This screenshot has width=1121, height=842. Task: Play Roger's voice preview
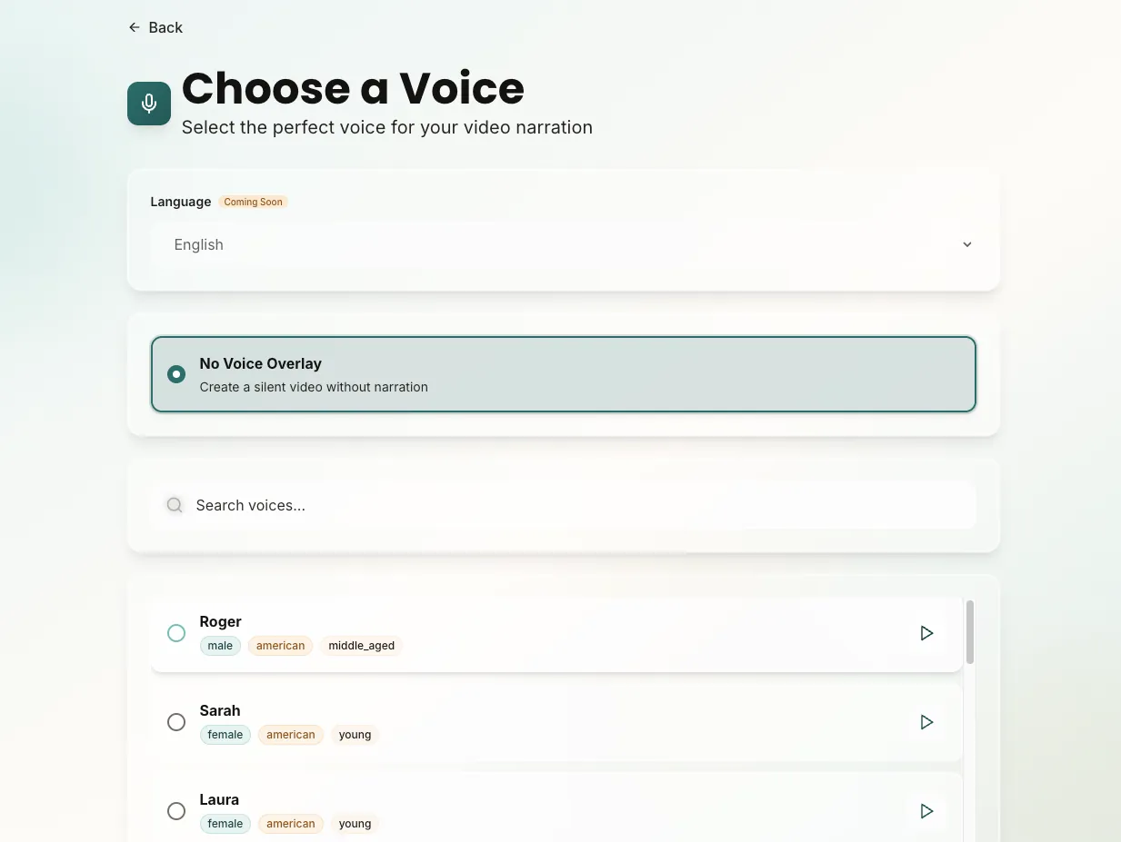(x=926, y=633)
